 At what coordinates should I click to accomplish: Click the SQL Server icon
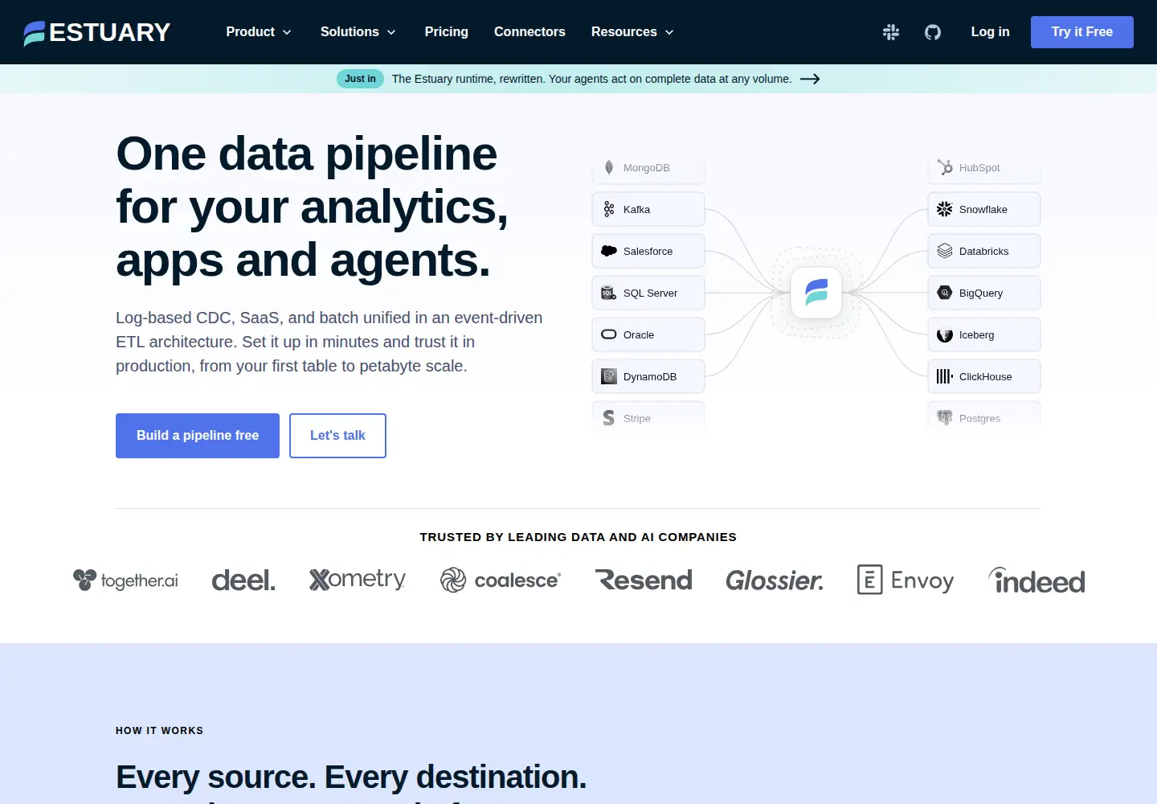click(609, 293)
